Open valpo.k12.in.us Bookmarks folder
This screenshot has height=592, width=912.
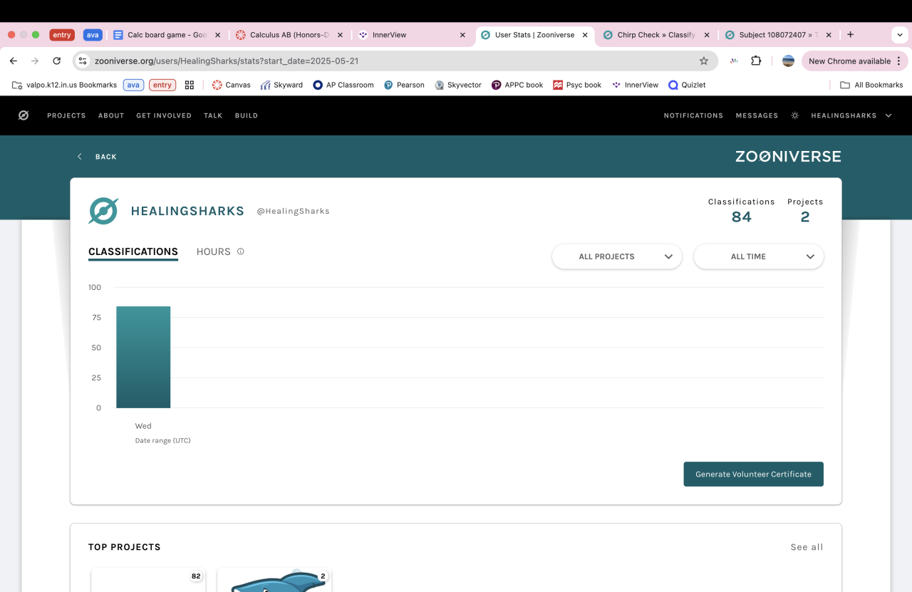tap(64, 85)
